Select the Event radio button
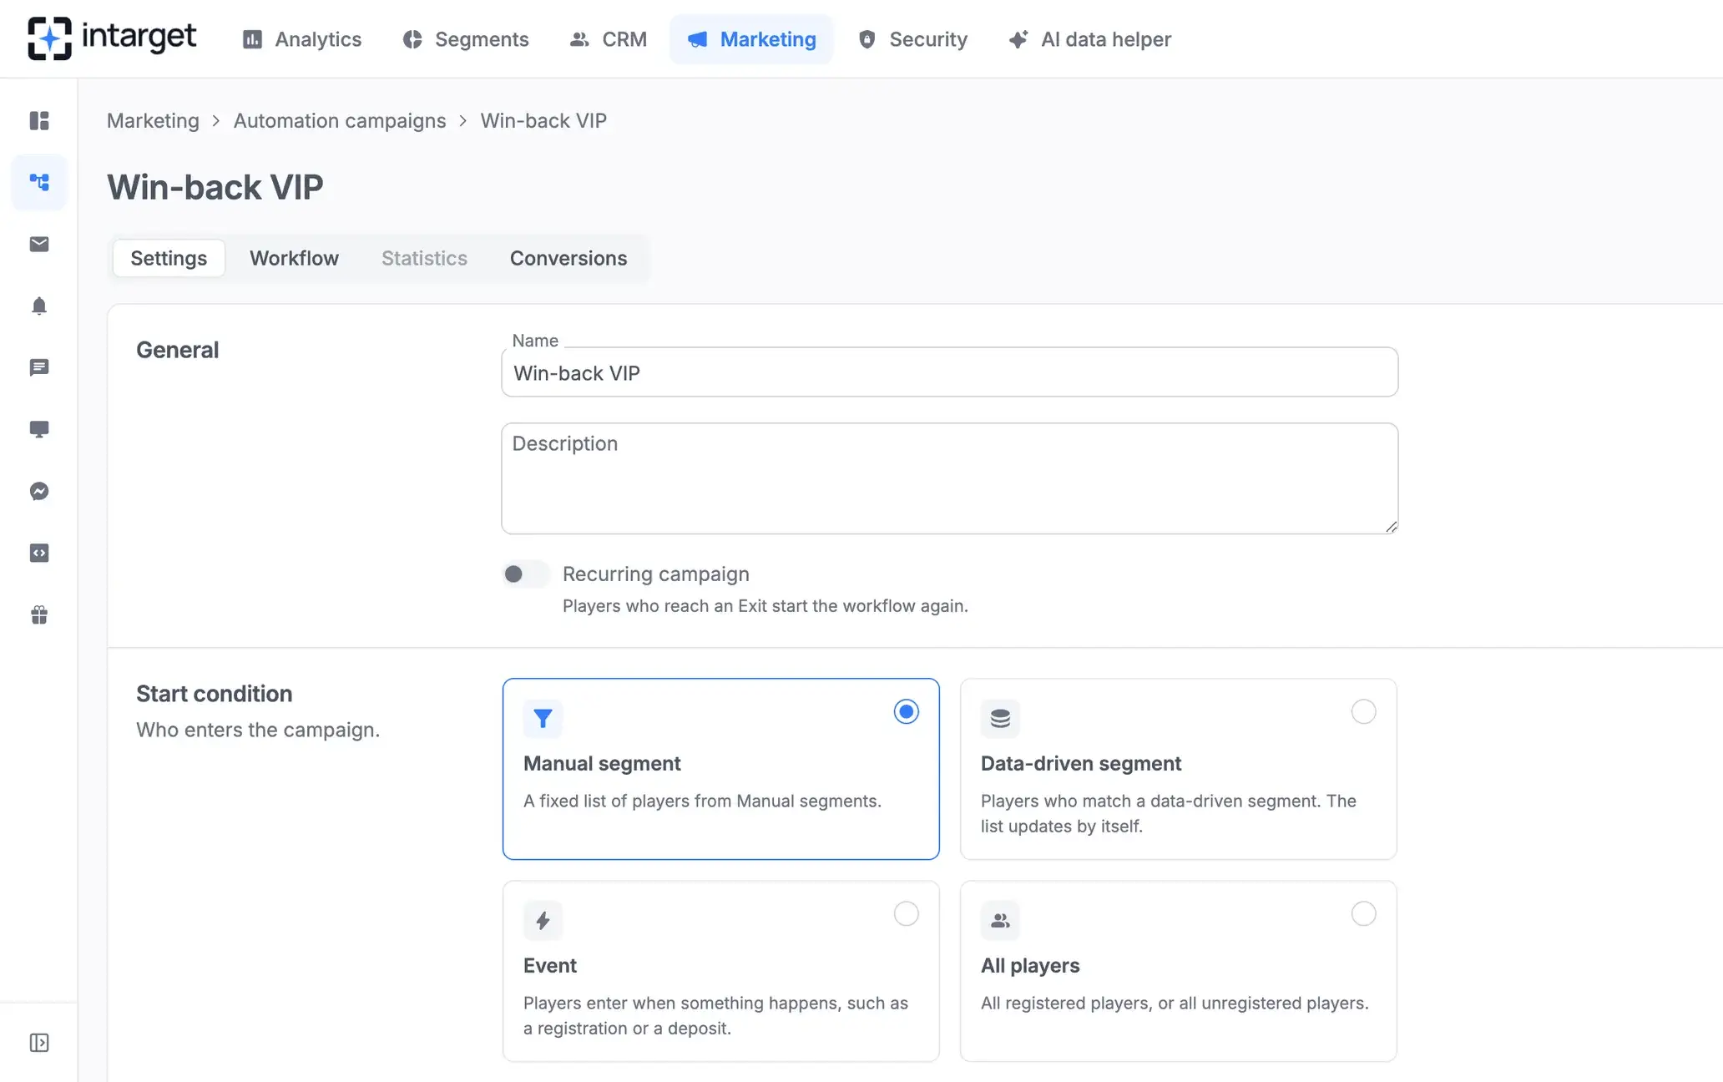1723x1082 pixels. [x=906, y=913]
